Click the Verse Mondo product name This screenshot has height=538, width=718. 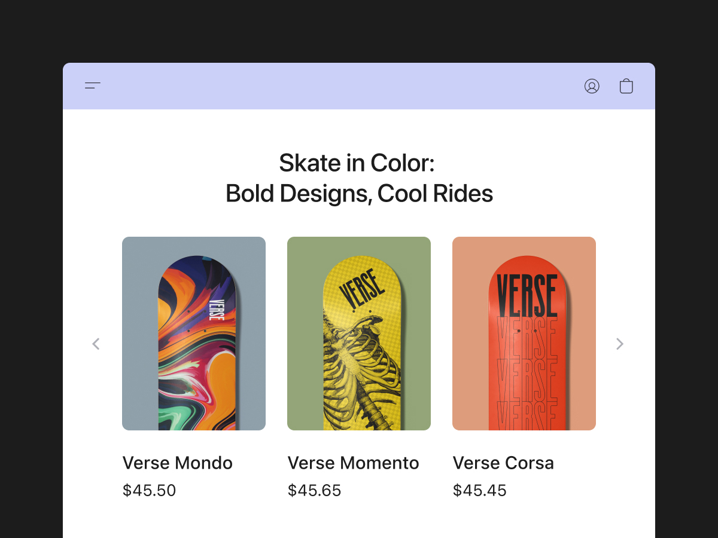pyautogui.click(x=178, y=463)
